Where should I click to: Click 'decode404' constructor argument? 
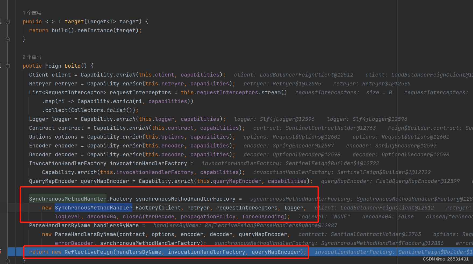102,216
